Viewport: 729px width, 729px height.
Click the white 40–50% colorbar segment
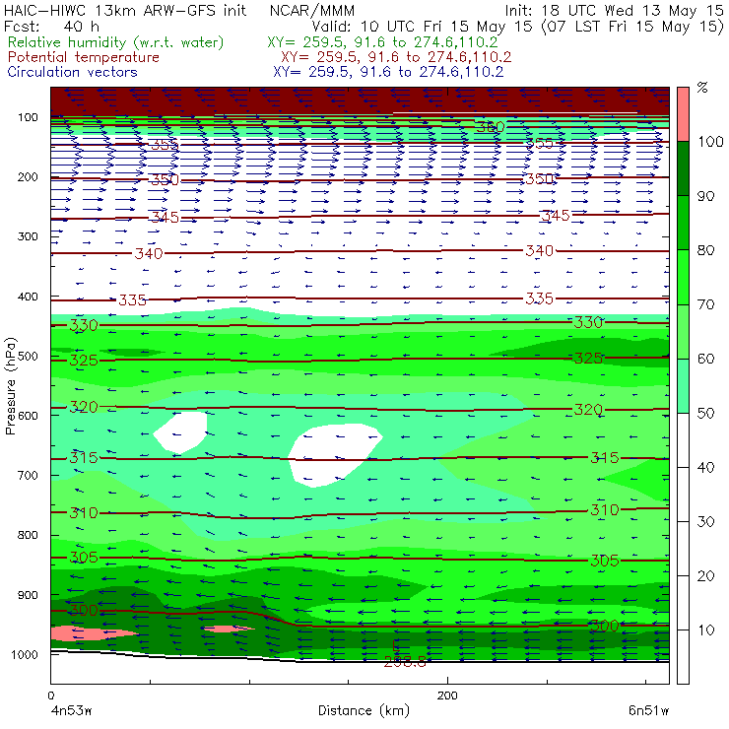coord(683,439)
